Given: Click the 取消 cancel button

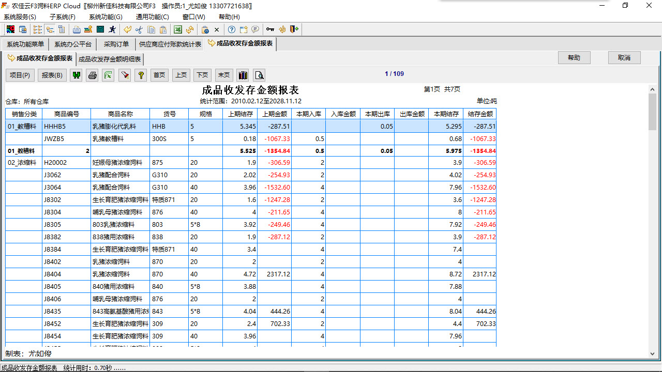Looking at the screenshot, I should [624, 57].
